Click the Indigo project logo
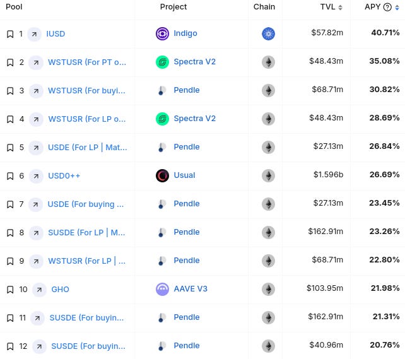The height and width of the screenshot is (359, 405). coord(163,33)
